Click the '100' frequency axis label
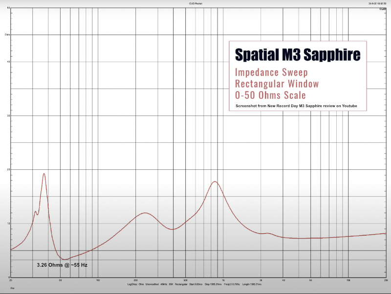 [x=98, y=280]
